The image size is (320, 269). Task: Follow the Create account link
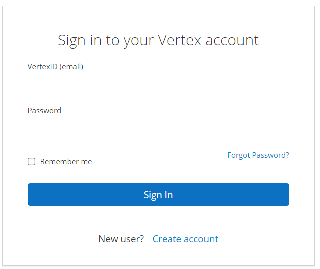(x=185, y=239)
